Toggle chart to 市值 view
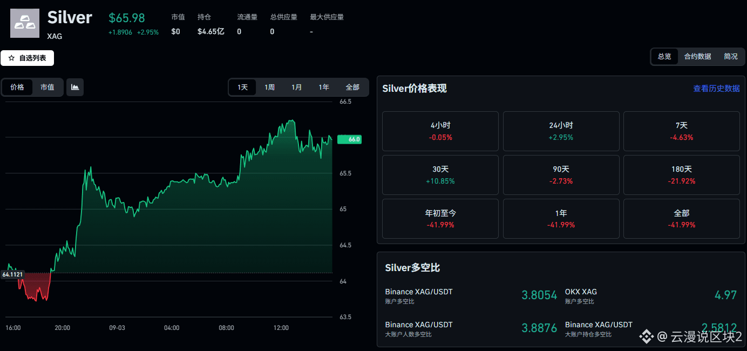Screen dimensions: 747x351 [47, 87]
